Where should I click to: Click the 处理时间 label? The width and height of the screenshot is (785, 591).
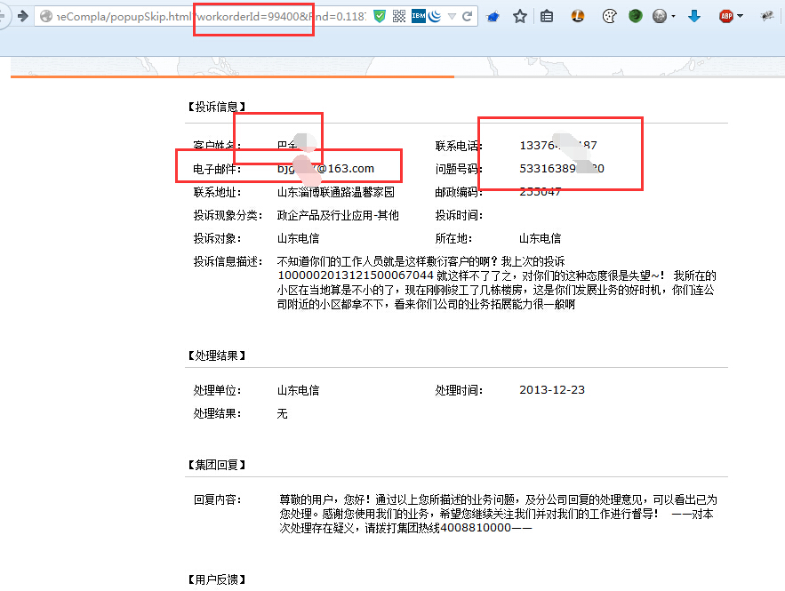point(459,390)
